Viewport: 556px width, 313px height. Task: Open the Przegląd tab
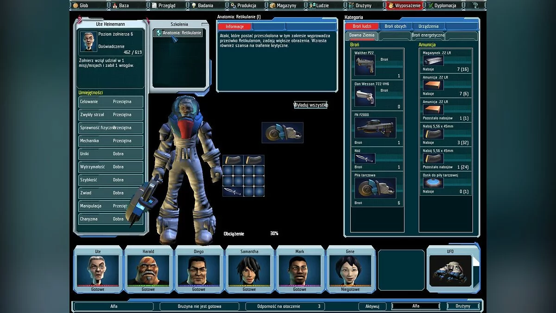point(168,6)
